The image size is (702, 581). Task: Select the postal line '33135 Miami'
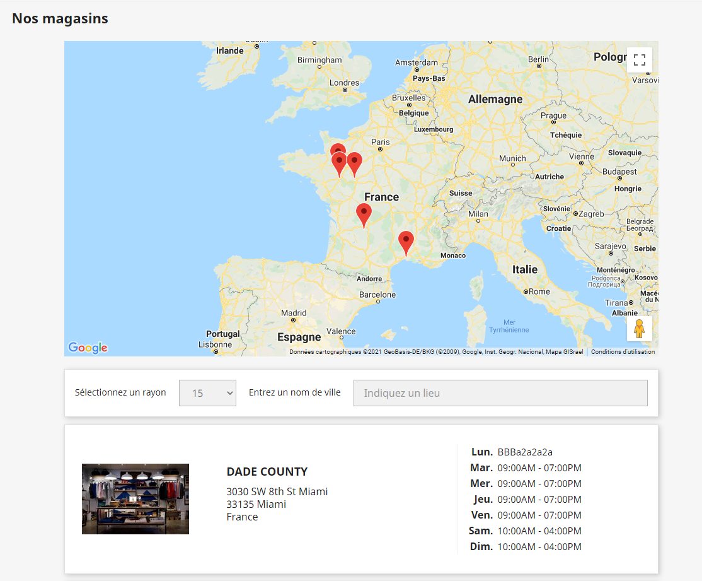tap(256, 504)
